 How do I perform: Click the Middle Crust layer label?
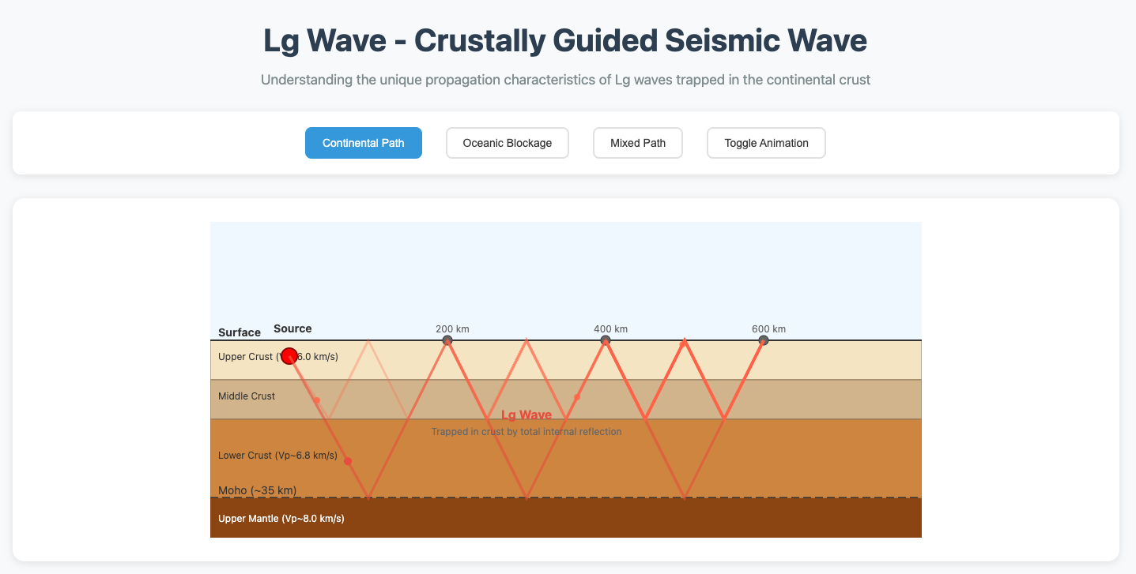pos(247,396)
